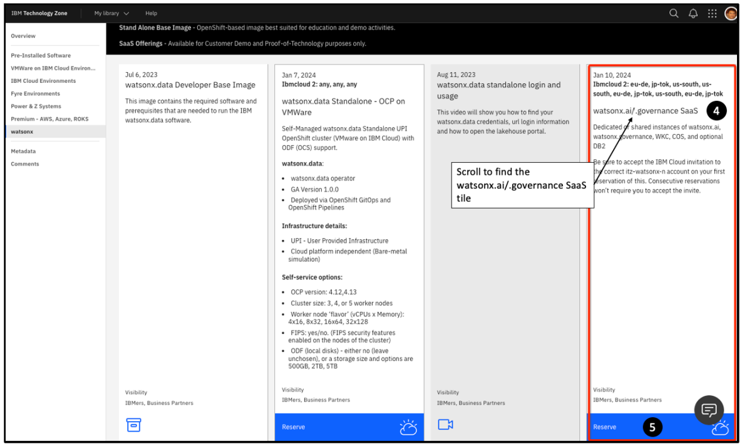Select VMWare on IBM Cloud Environments sidebar item
The width and height of the screenshot is (742, 446).
pos(53,68)
